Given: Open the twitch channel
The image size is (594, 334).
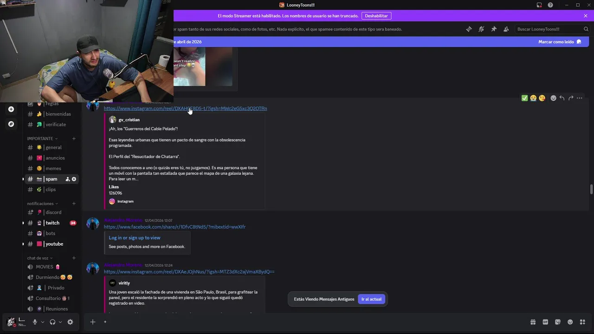Looking at the screenshot, I should (51, 223).
